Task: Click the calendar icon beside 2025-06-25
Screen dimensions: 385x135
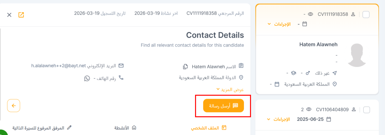Action: tap(329, 119)
